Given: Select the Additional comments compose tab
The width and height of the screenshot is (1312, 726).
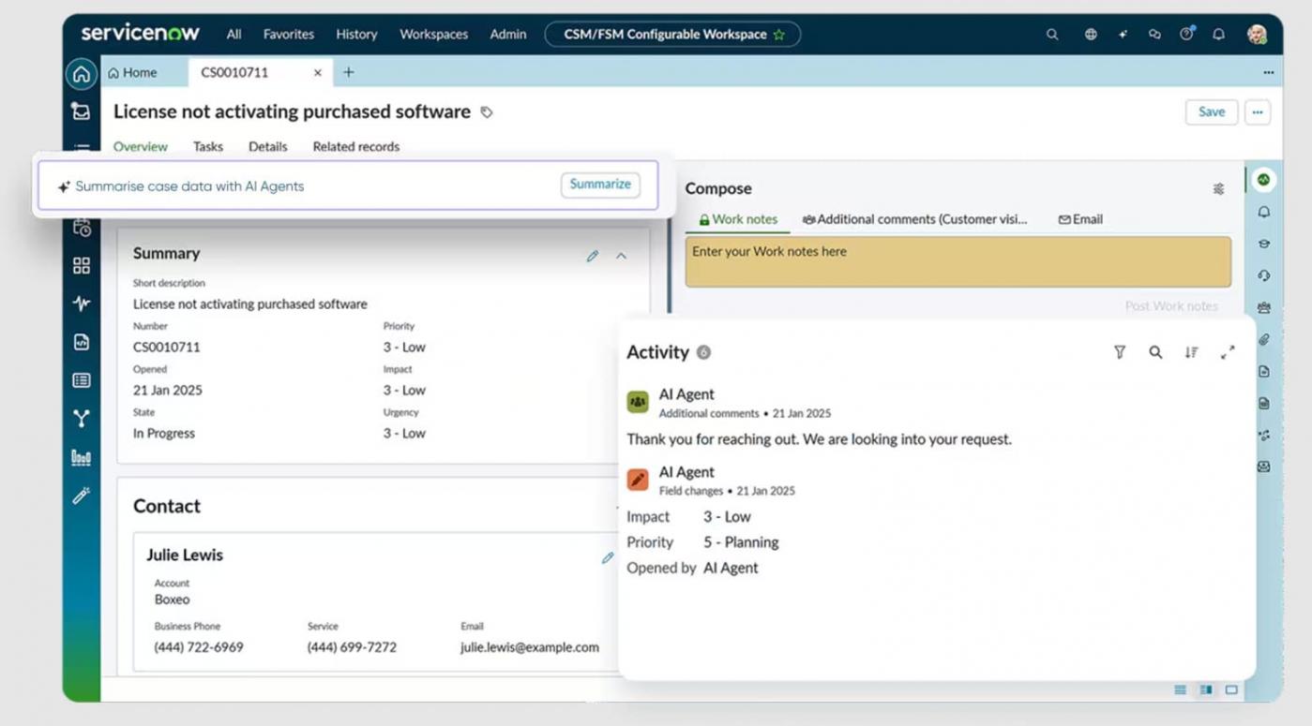Looking at the screenshot, I should (x=914, y=219).
